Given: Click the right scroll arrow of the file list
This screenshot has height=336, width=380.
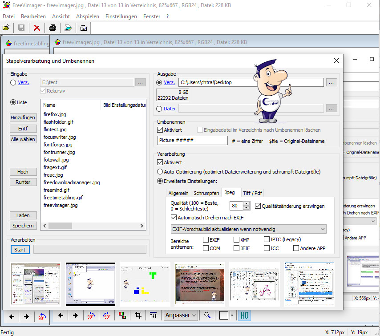Looking at the screenshot, I should pos(142,226).
